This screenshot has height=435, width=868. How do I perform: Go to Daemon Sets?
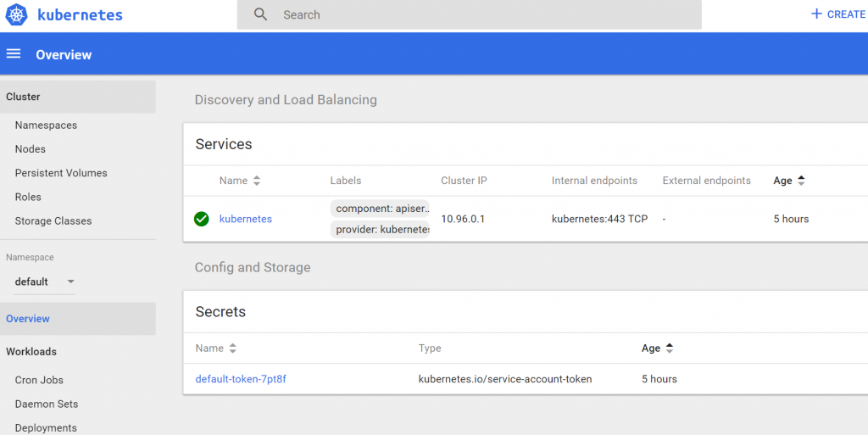pos(47,404)
